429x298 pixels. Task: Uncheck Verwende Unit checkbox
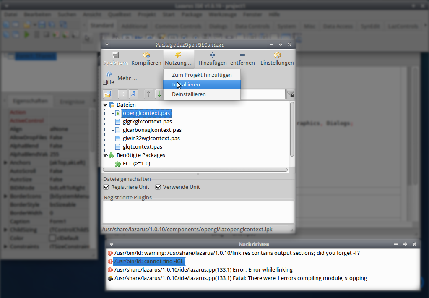coord(158,187)
